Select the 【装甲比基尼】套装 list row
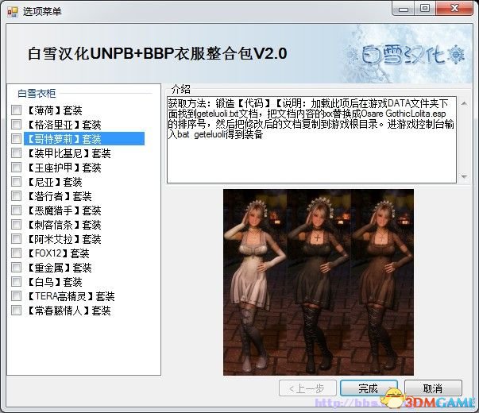Viewport: 479px width, 413px height. point(69,153)
